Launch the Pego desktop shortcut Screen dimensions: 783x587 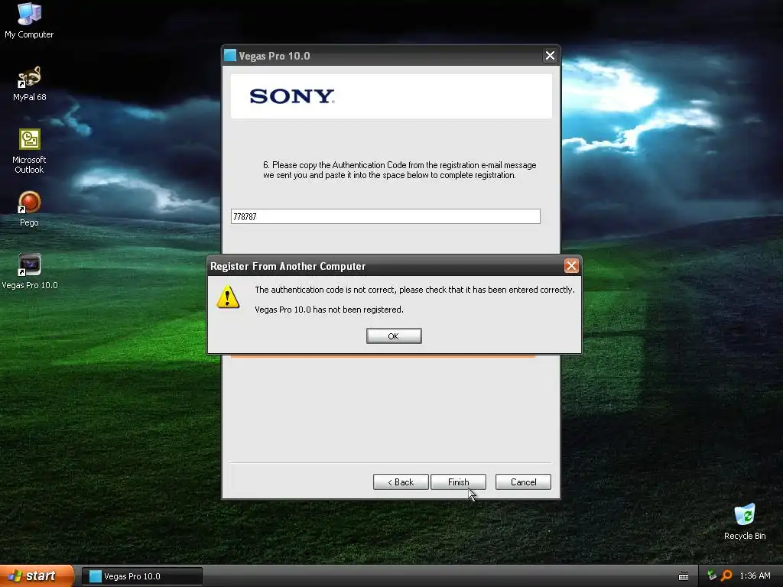click(29, 208)
